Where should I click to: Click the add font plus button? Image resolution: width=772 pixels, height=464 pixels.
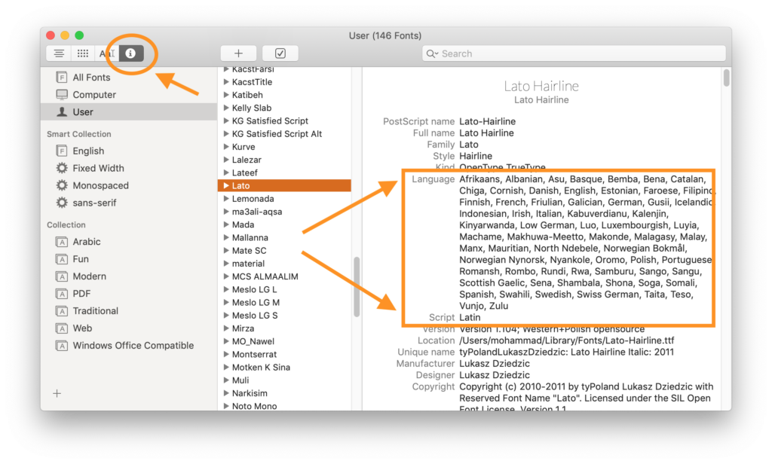237,53
